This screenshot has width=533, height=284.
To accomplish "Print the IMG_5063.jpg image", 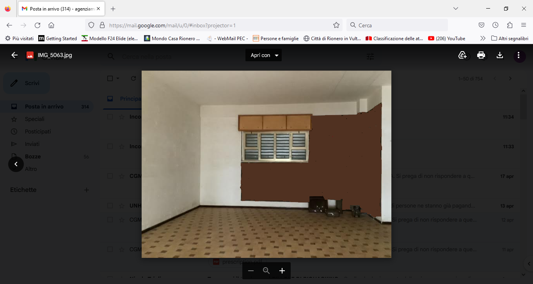I will (x=481, y=55).
